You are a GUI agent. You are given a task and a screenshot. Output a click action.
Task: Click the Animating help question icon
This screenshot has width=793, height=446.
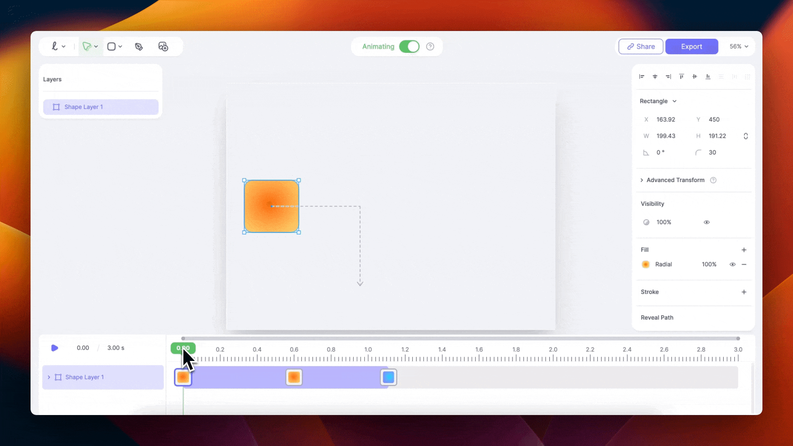click(x=430, y=47)
